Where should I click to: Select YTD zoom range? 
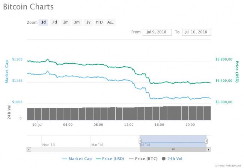pyautogui.click(x=99, y=22)
